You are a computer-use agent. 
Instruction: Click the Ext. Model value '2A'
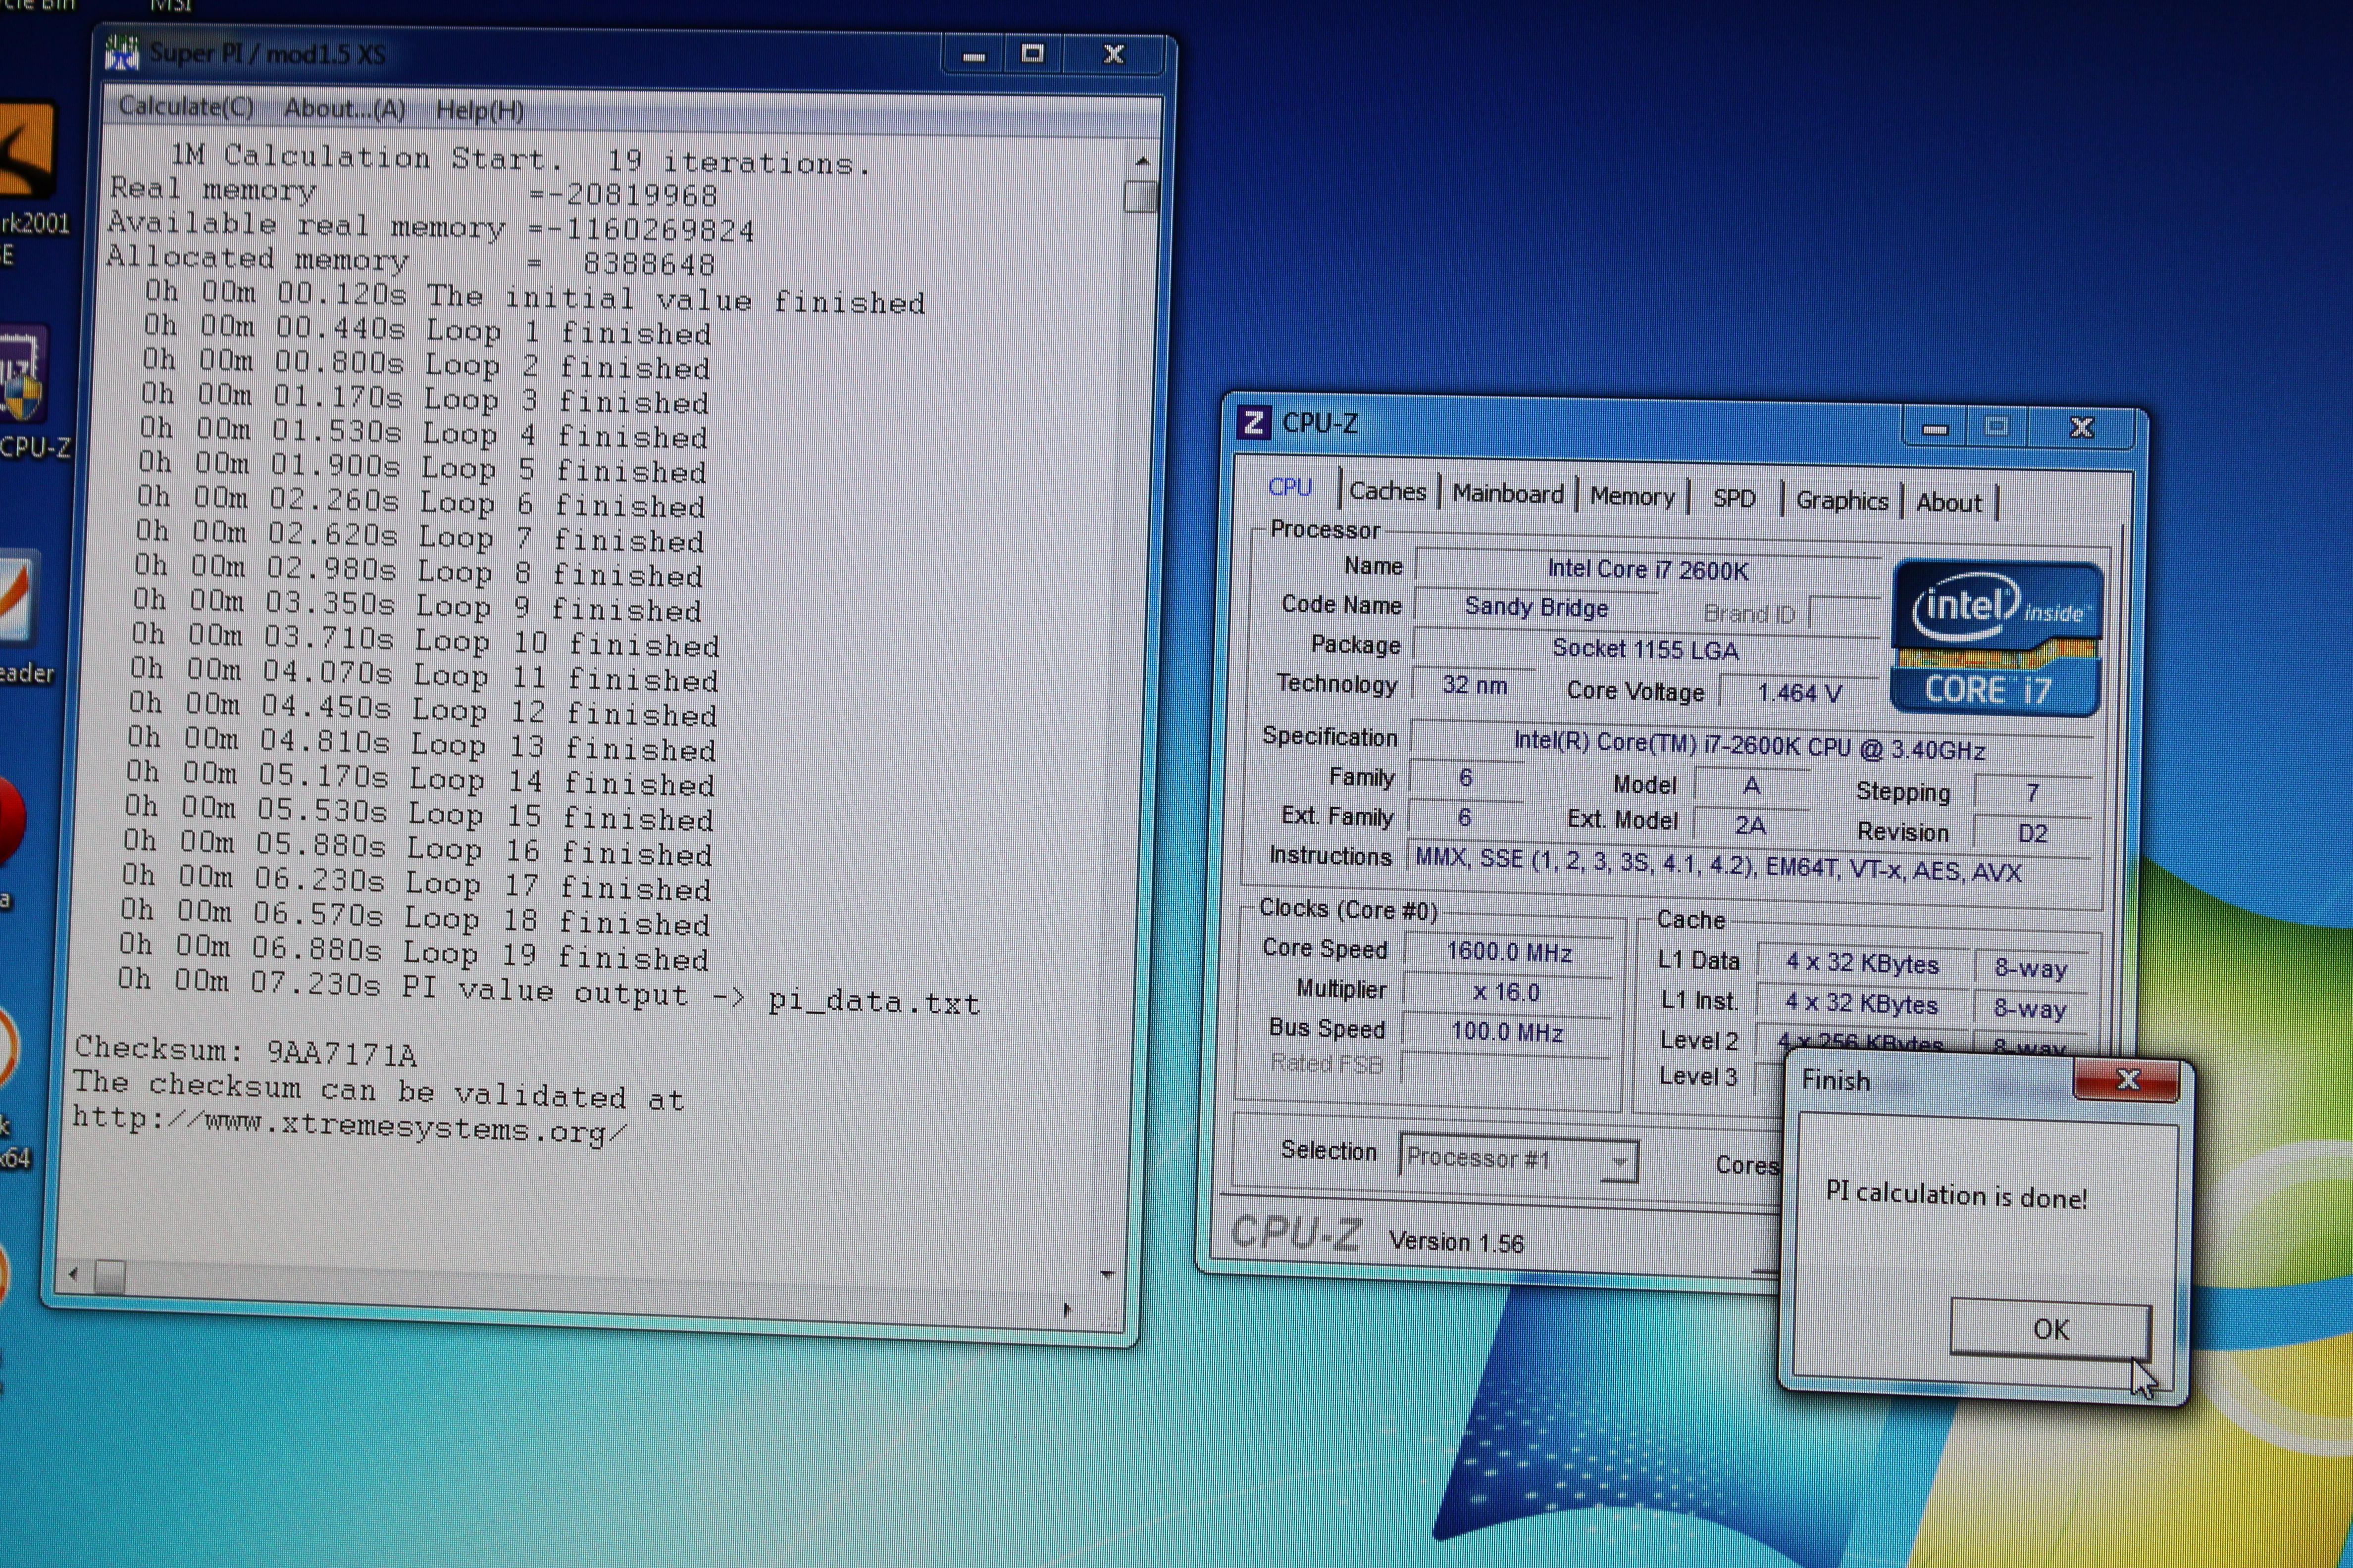click(x=1750, y=825)
